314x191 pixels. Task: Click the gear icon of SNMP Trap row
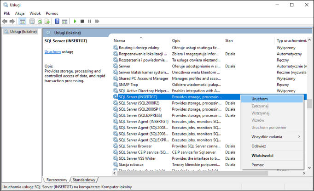tap(116, 84)
